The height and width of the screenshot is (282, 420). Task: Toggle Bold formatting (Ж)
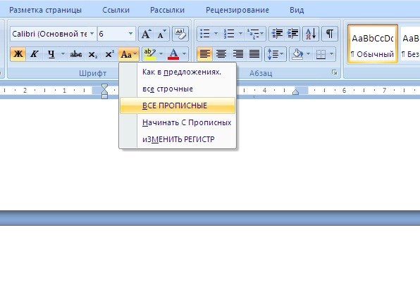click(x=18, y=54)
